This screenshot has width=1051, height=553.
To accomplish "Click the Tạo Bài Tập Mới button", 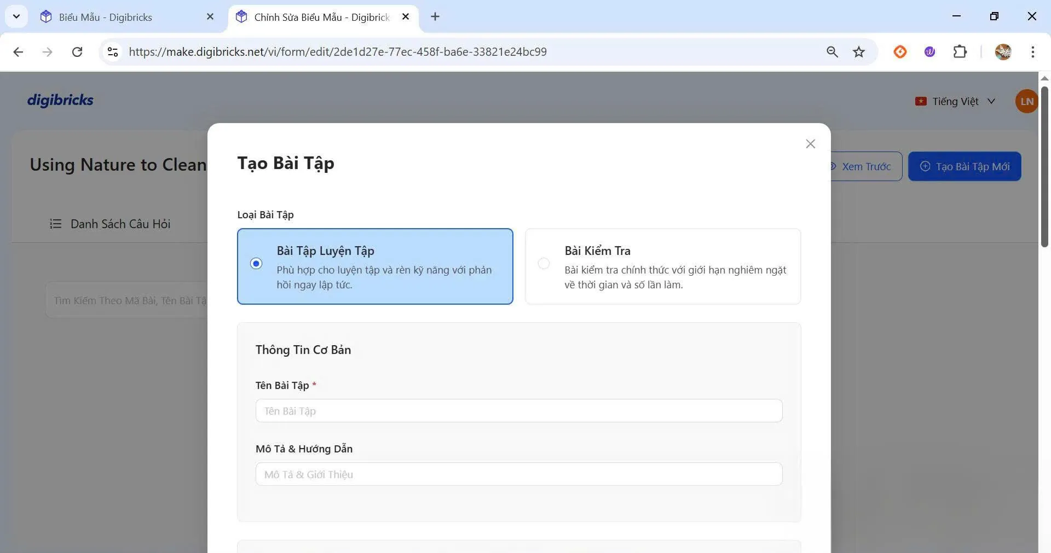I will pyautogui.click(x=965, y=166).
